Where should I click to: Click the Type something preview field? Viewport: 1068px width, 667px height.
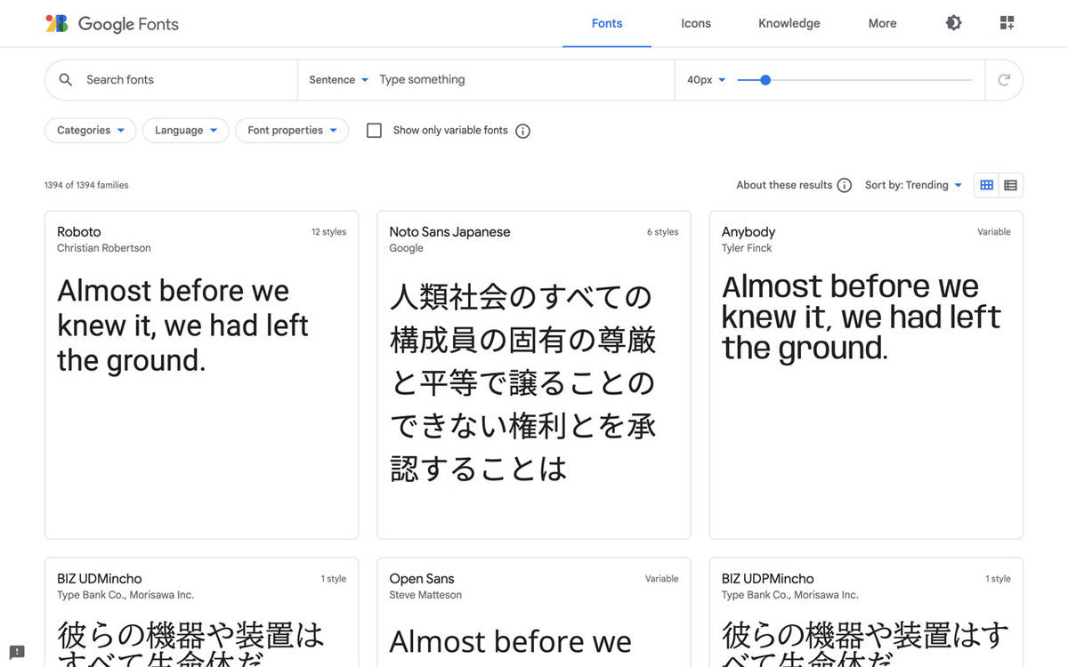pos(523,80)
